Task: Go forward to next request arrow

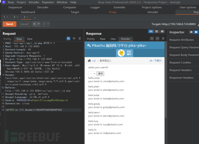Action: pos(44,24)
